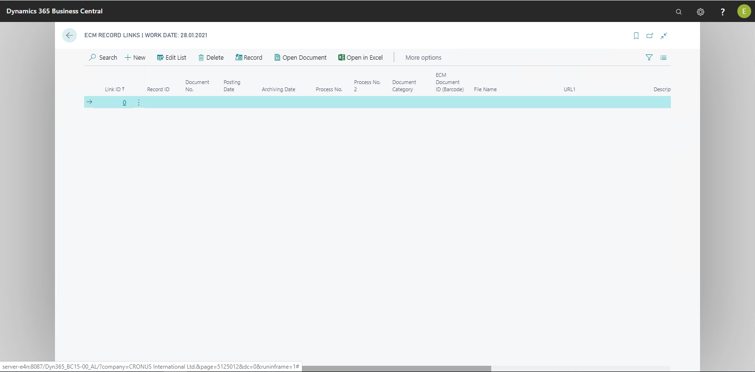Click the Open Document action
This screenshot has height=372, width=755.
tap(301, 58)
